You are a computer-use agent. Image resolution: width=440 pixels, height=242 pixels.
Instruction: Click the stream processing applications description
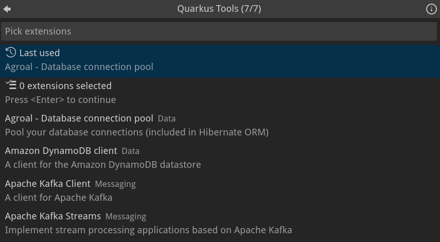[149, 230]
